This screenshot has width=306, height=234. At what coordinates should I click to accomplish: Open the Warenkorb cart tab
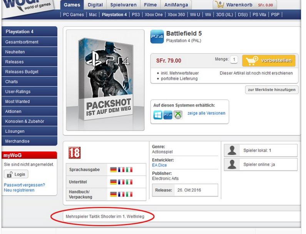pyautogui.click(x=245, y=5)
